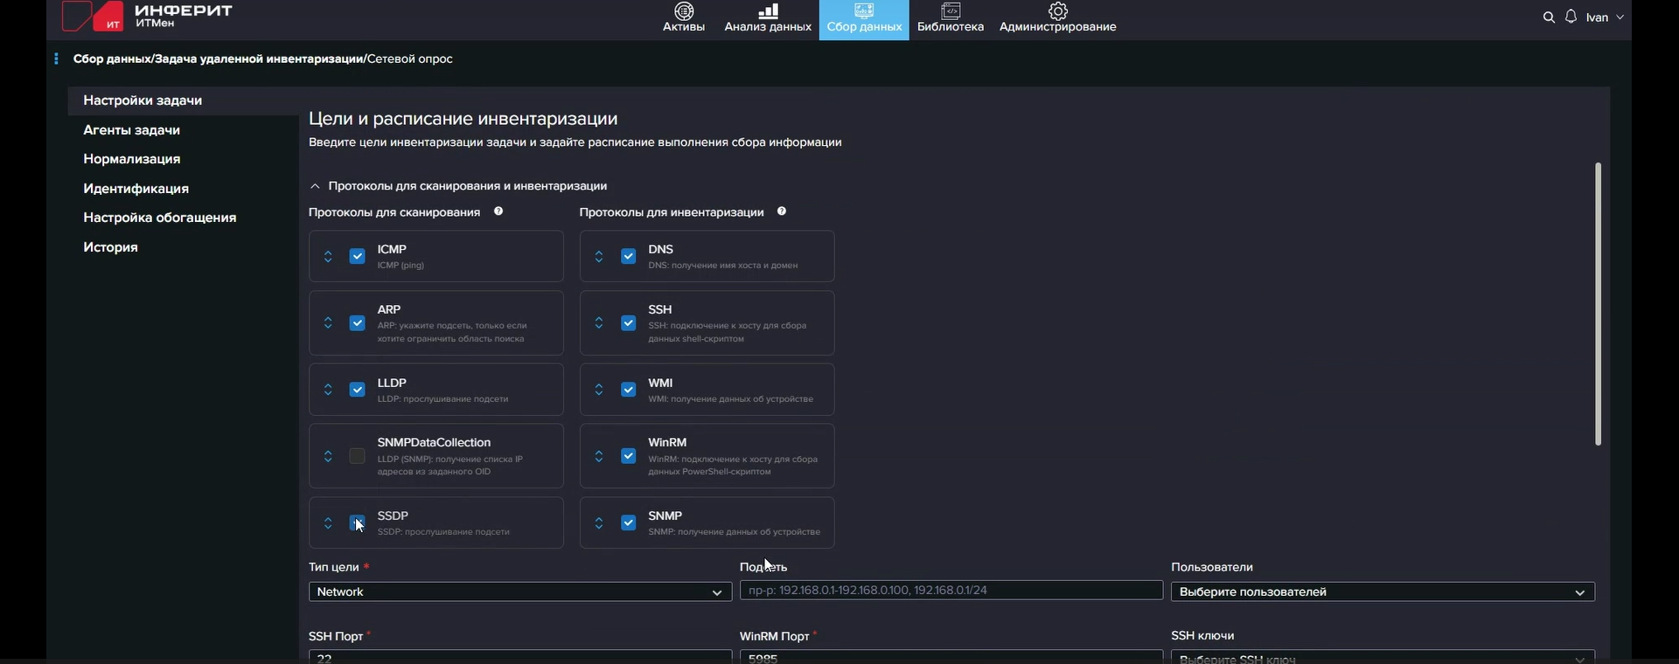The width and height of the screenshot is (1679, 664).
Task: Open the Пользователи selection dropdown
Action: [x=1382, y=591]
